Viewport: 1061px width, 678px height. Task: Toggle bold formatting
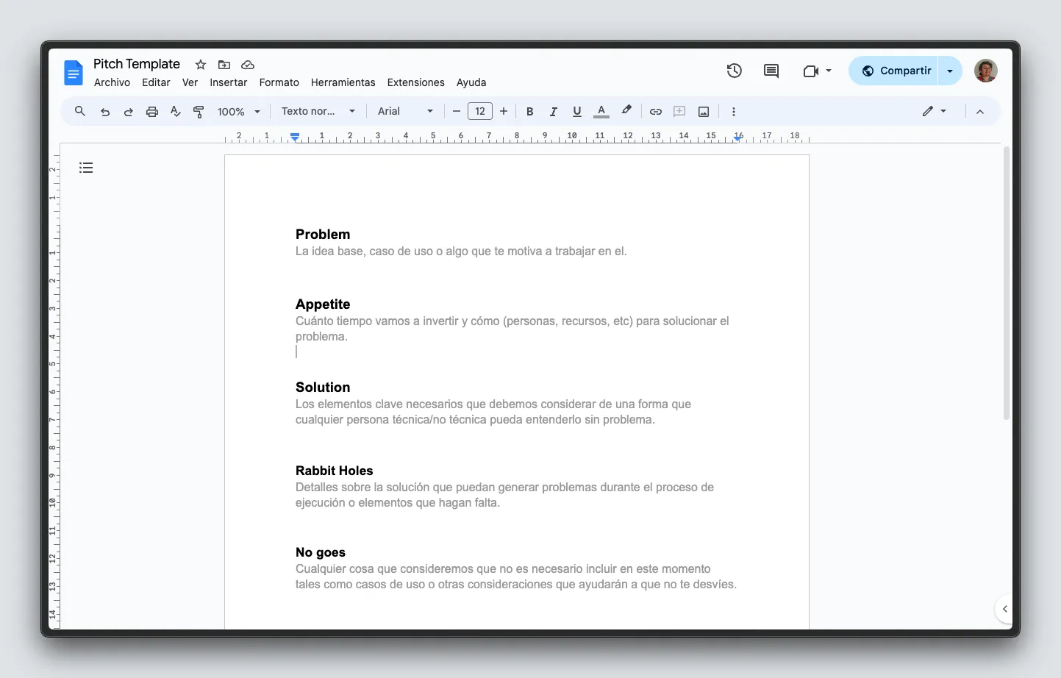pyautogui.click(x=529, y=111)
